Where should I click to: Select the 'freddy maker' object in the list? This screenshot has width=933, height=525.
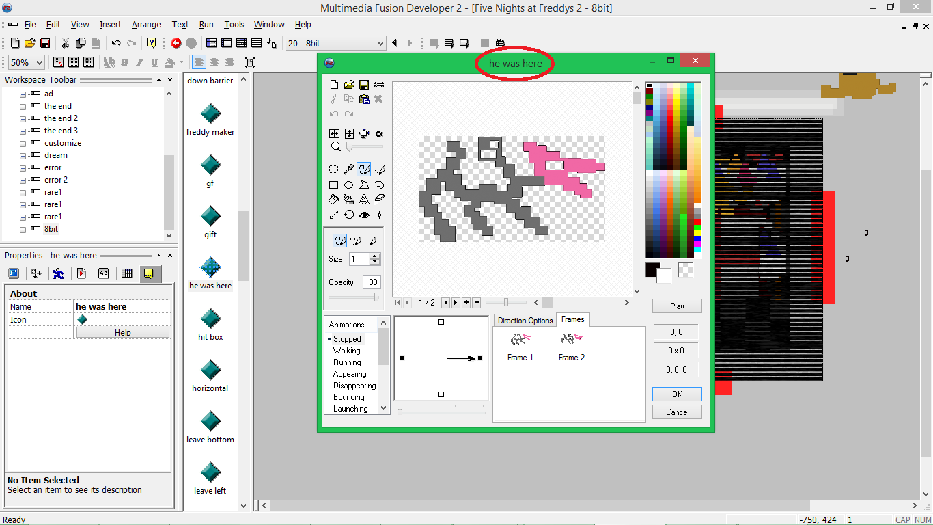[x=210, y=120]
